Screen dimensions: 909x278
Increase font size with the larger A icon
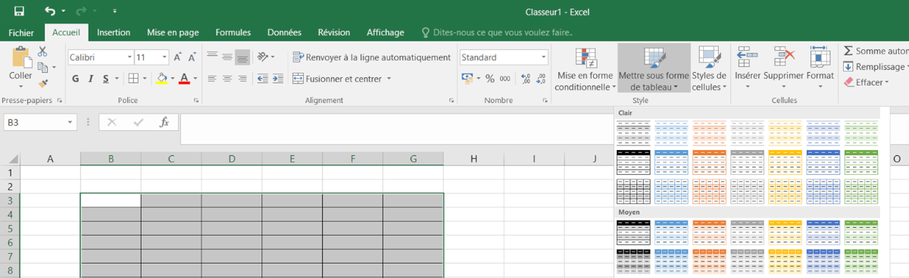click(177, 57)
